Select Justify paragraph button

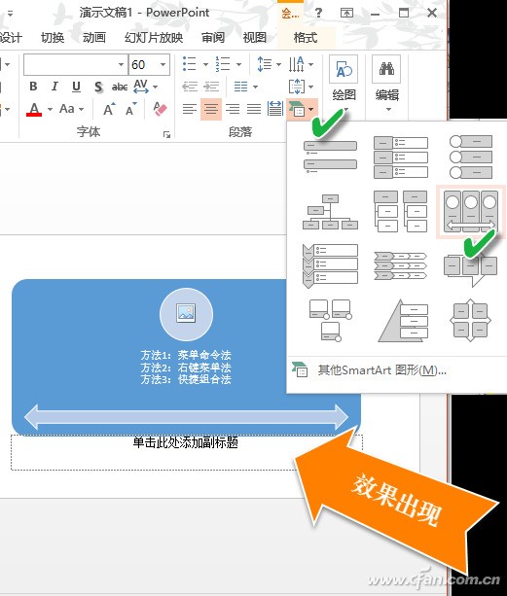[254, 110]
